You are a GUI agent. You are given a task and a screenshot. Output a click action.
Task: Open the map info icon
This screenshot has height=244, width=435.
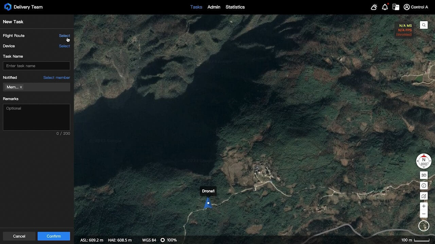[424, 185]
